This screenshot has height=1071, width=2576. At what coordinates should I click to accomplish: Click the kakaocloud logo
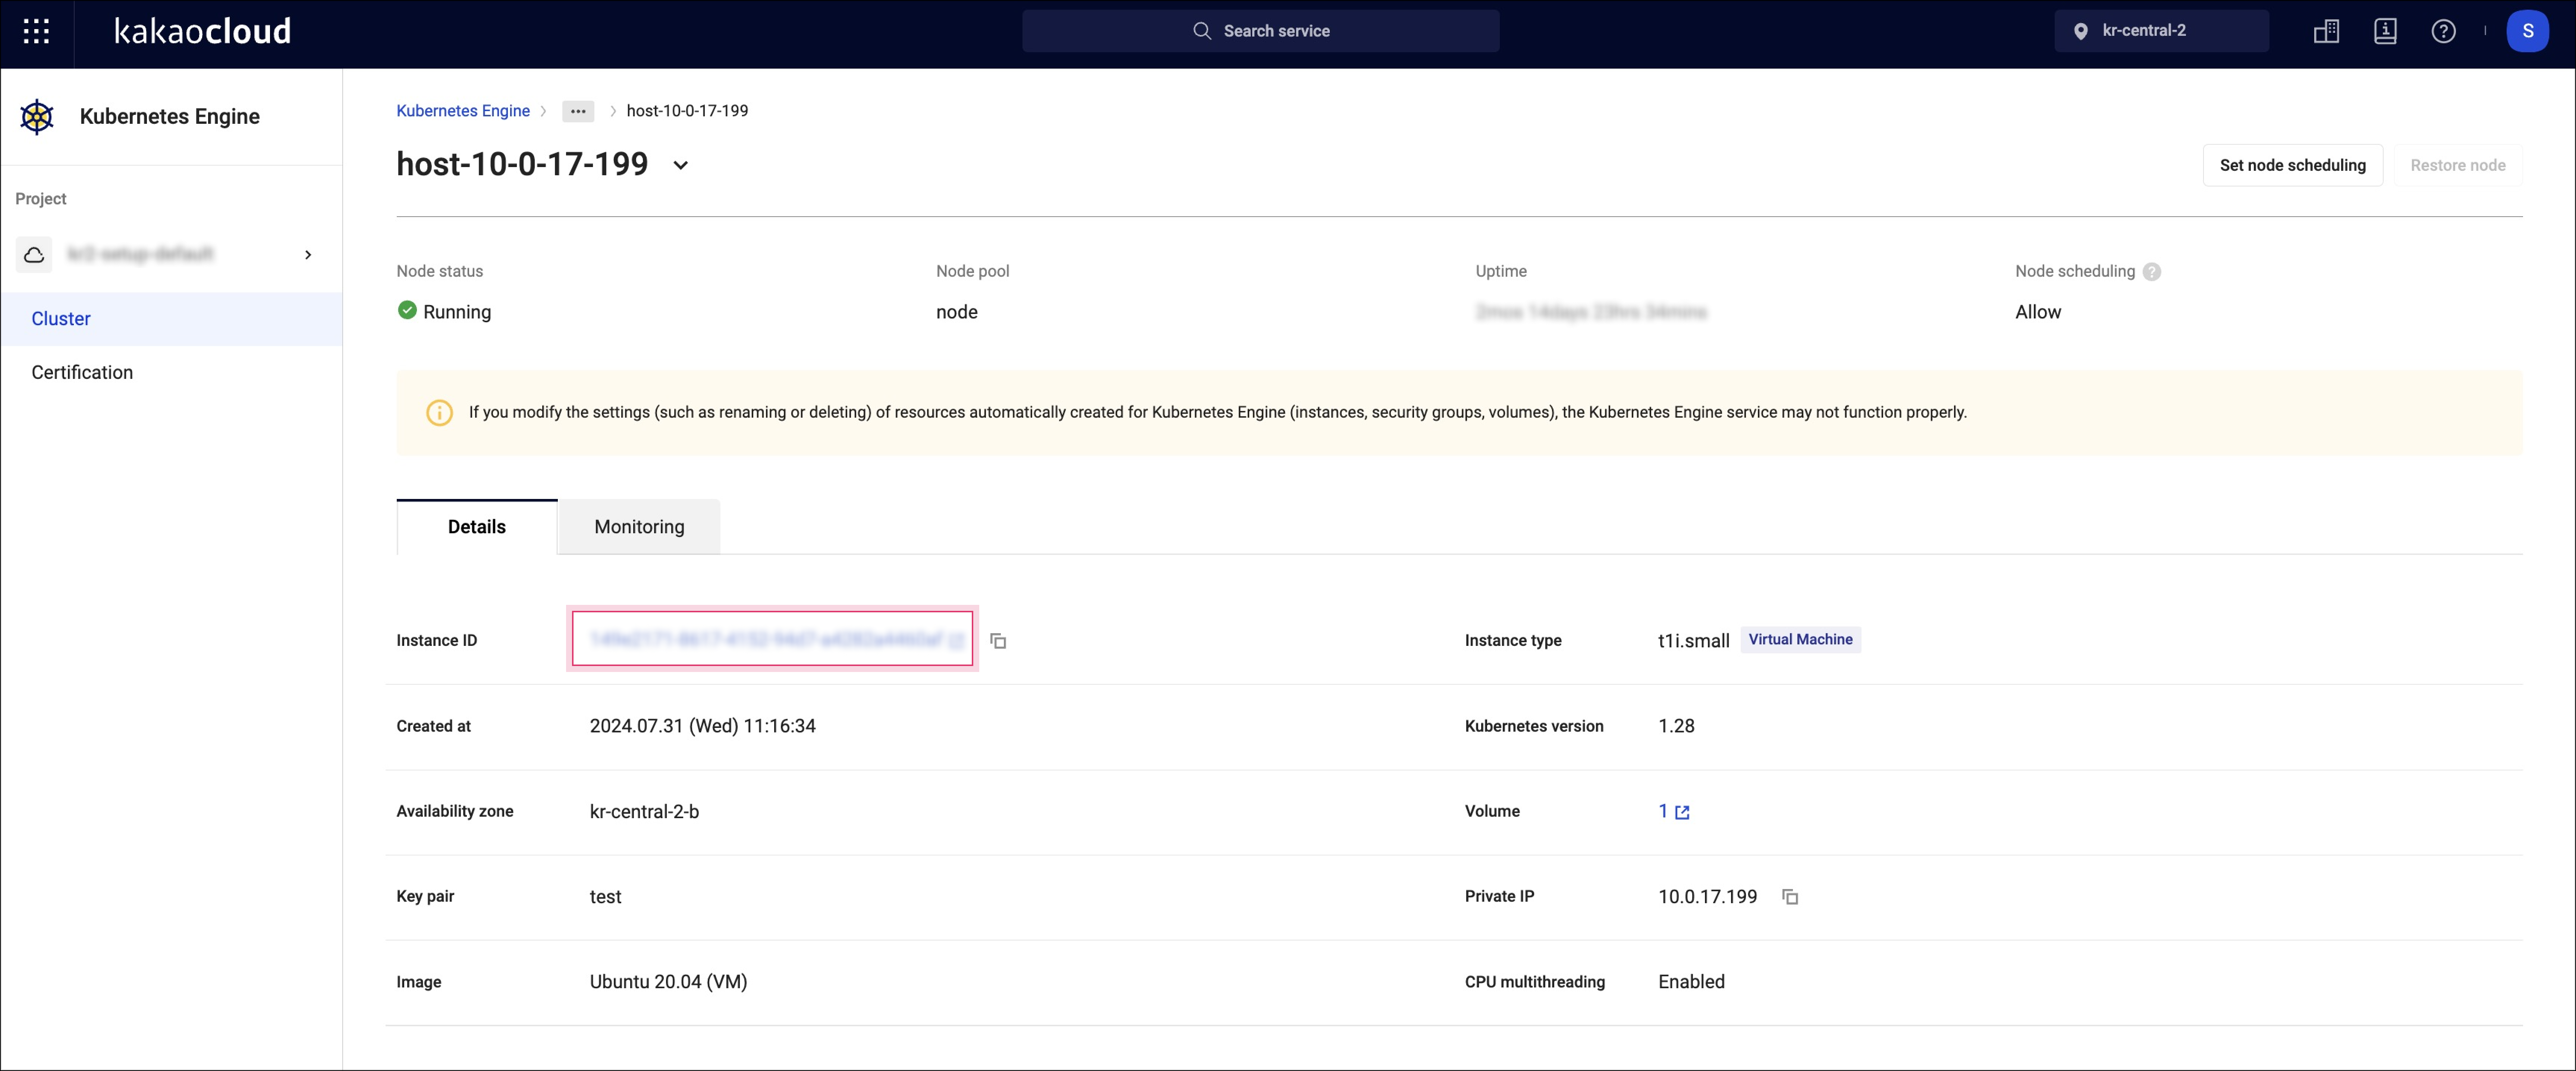click(x=203, y=31)
